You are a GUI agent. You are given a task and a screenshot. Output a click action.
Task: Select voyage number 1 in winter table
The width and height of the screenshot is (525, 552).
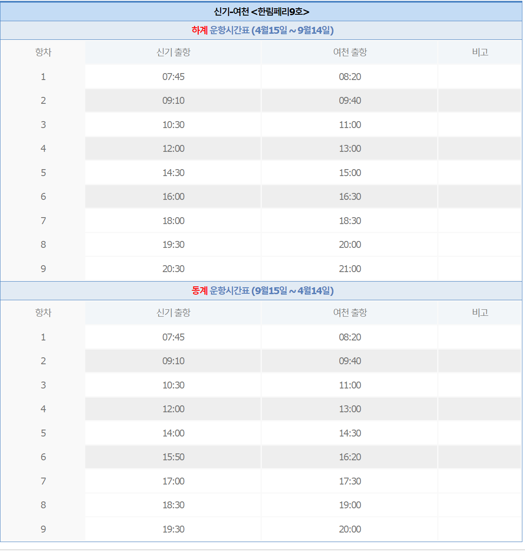tap(43, 337)
